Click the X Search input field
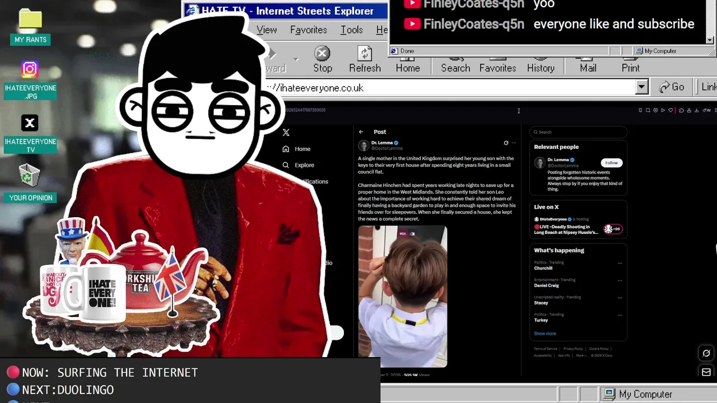Screen dimensions: 717x403 pyautogui.click(x=578, y=132)
